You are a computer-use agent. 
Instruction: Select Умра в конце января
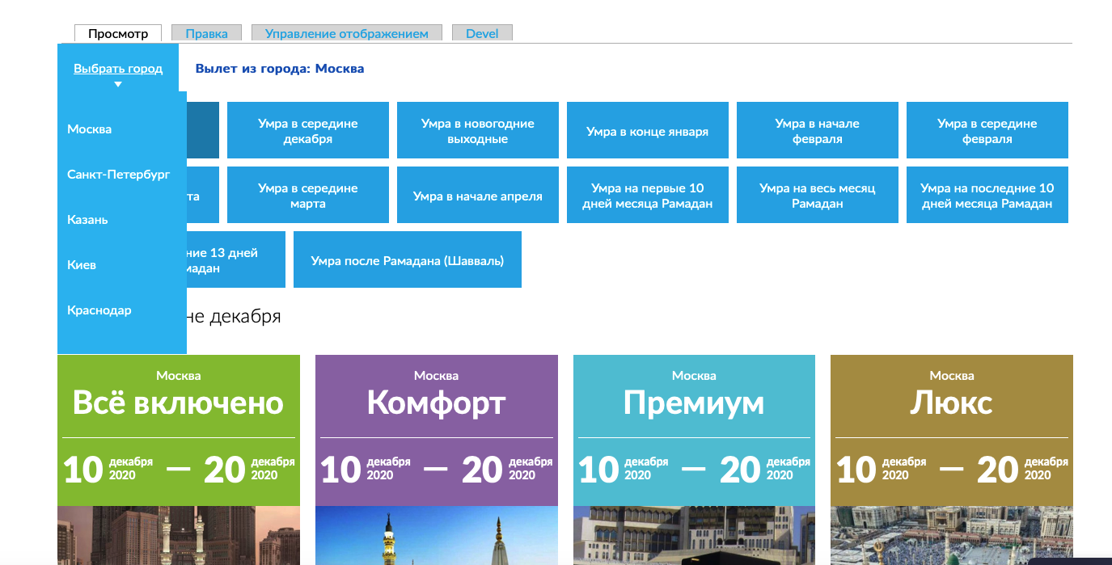[x=647, y=131]
